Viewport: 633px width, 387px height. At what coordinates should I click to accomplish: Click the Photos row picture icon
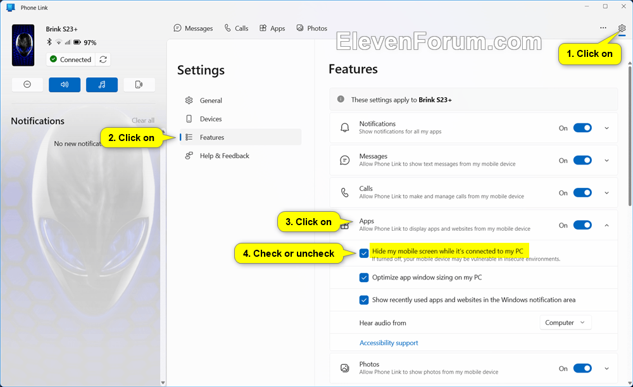coord(345,368)
